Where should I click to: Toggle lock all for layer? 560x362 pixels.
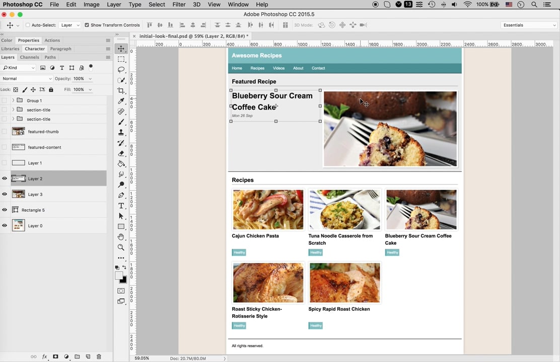pos(51,89)
